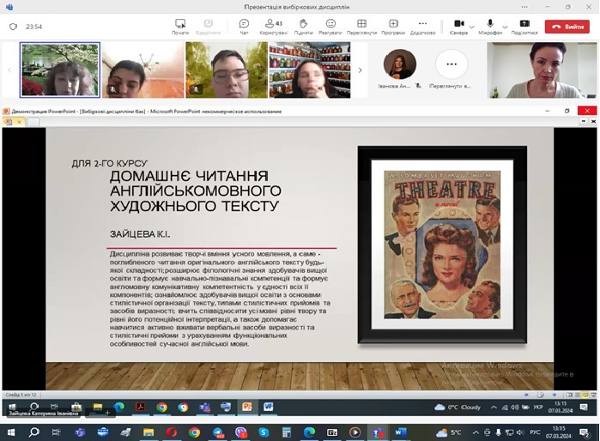The height and width of the screenshot is (441, 600).
Task: Click the 'Переглянути всіх' participants button
Action: pos(452,65)
